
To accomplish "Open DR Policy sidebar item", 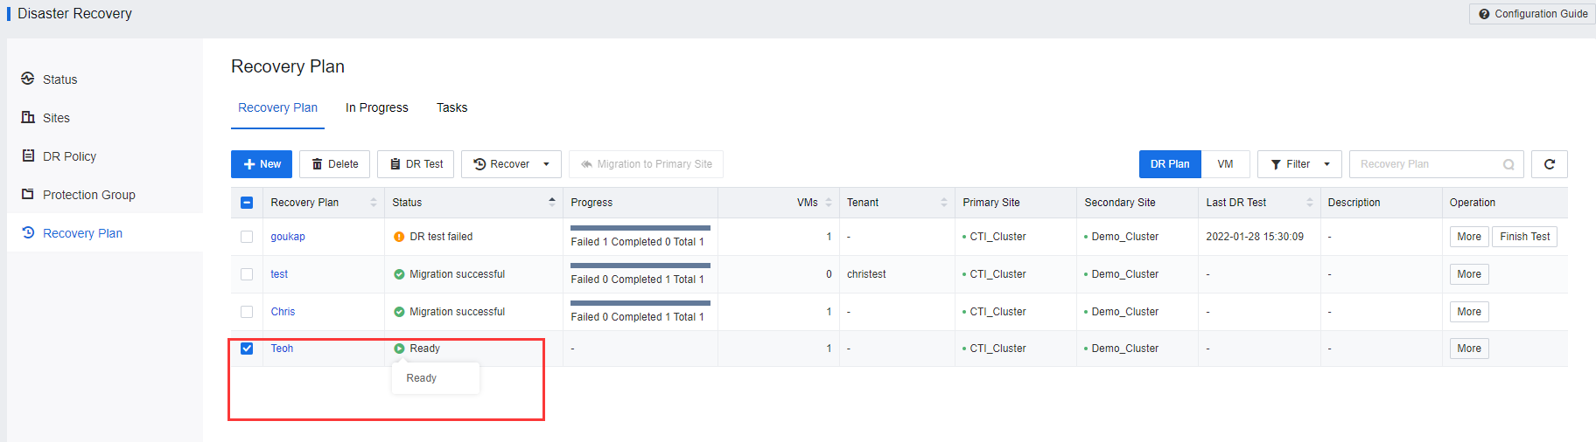I will click(69, 156).
